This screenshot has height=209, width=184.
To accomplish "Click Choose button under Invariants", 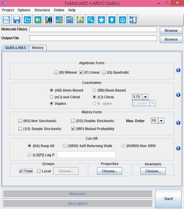I will [x=153, y=171].
